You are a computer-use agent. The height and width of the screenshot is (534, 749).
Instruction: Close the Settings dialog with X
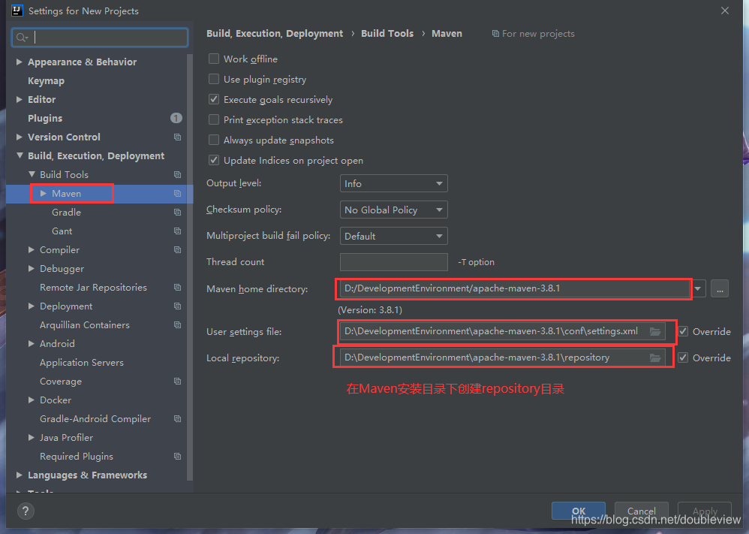[x=725, y=11]
